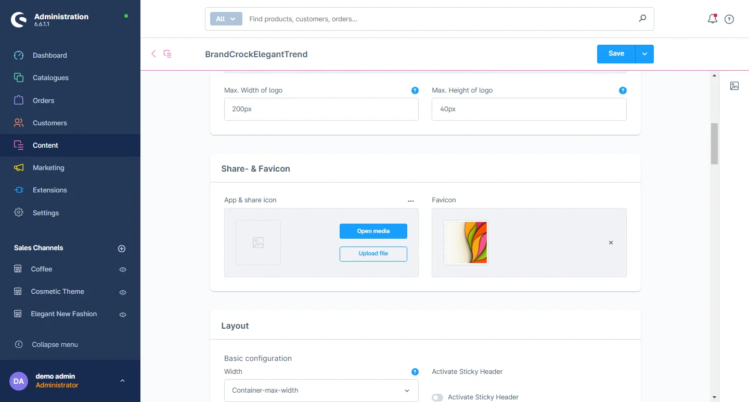Go to Extensions in sidebar

pyautogui.click(x=49, y=190)
